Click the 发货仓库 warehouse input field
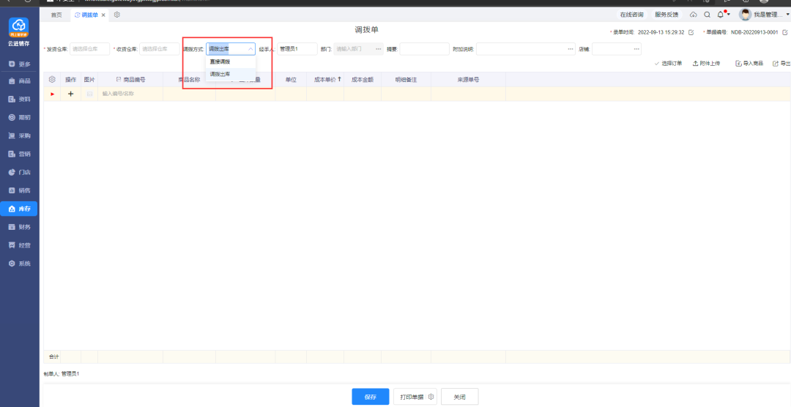The width and height of the screenshot is (791, 407). [89, 49]
